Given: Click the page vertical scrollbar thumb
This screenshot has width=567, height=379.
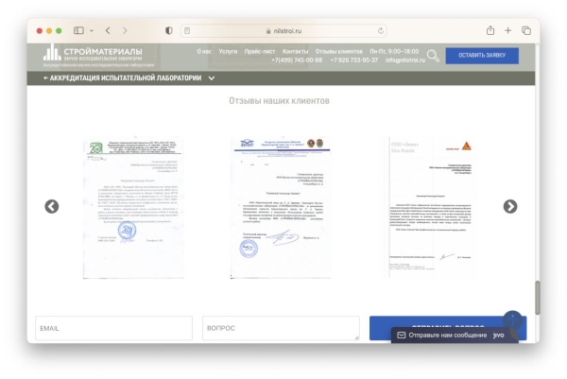Looking at the screenshot, I should (x=538, y=298).
